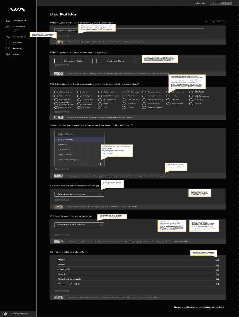
Task: Click the Campaigns megaphone icon
Action: (8, 37)
